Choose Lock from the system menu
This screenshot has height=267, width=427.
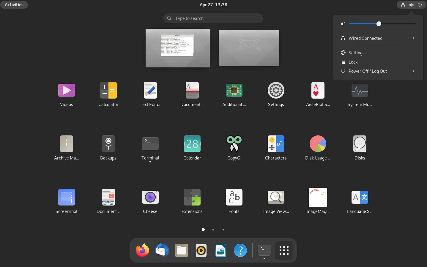pos(353,62)
